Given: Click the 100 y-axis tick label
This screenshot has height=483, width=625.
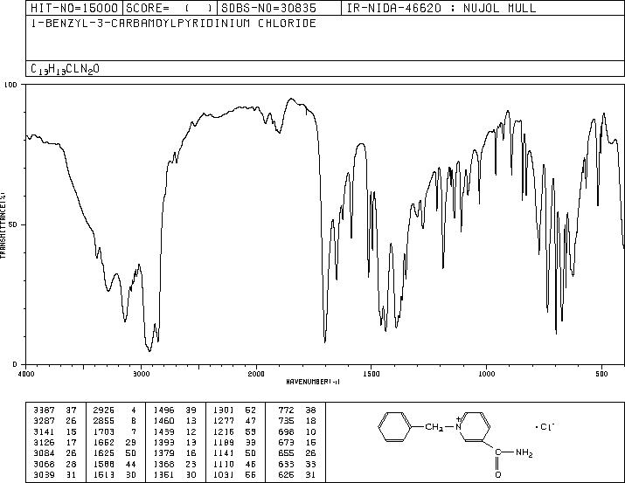Looking at the screenshot, I should (11, 85).
